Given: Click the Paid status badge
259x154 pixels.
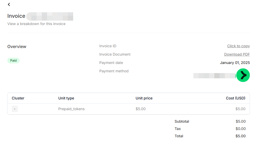Looking at the screenshot, I should pyautogui.click(x=13, y=61).
